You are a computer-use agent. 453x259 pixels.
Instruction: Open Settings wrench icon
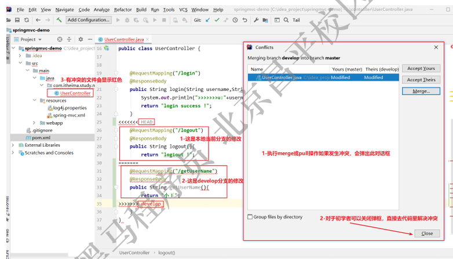point(256,20)
